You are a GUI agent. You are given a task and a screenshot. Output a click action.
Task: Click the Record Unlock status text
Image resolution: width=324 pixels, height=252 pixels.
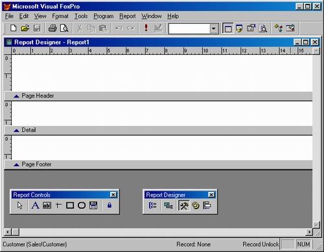260,244
